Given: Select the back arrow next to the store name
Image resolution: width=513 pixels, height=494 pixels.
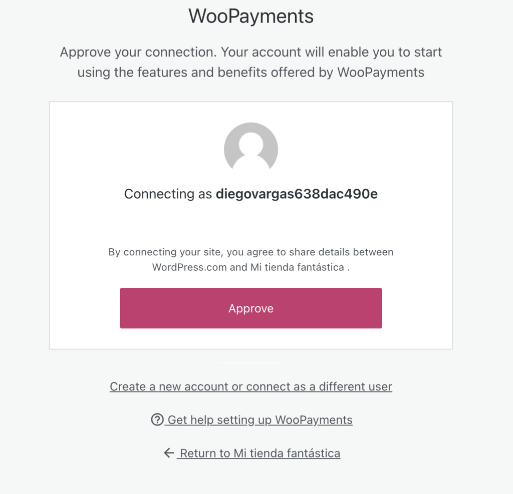Looking at the screenshot, I should pyautogui.click(x=167, y=452).
